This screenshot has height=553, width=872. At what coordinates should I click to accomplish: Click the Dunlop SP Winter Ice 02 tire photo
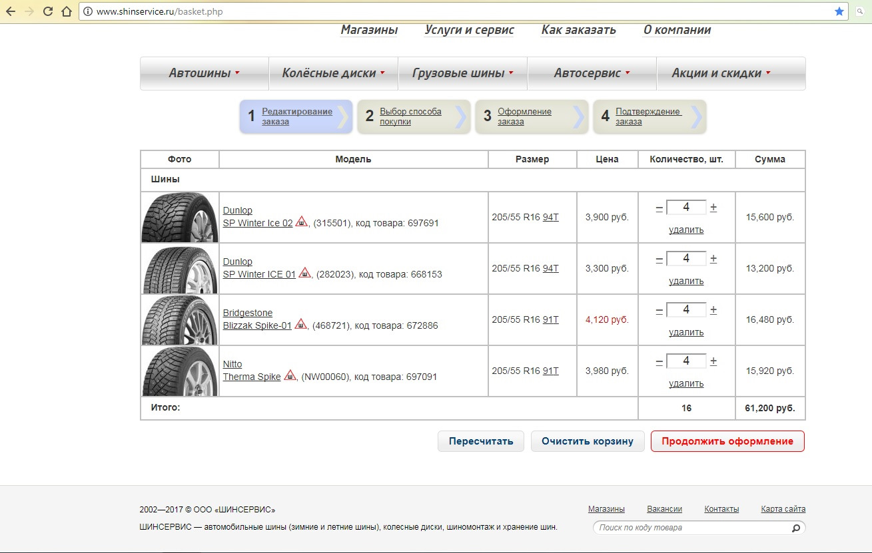[x=180, y=217]
